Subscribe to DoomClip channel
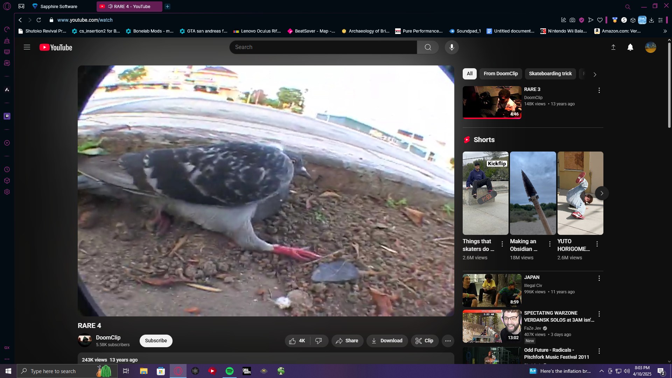This screenshot has height=378, width=672. [x=156, y=341]
